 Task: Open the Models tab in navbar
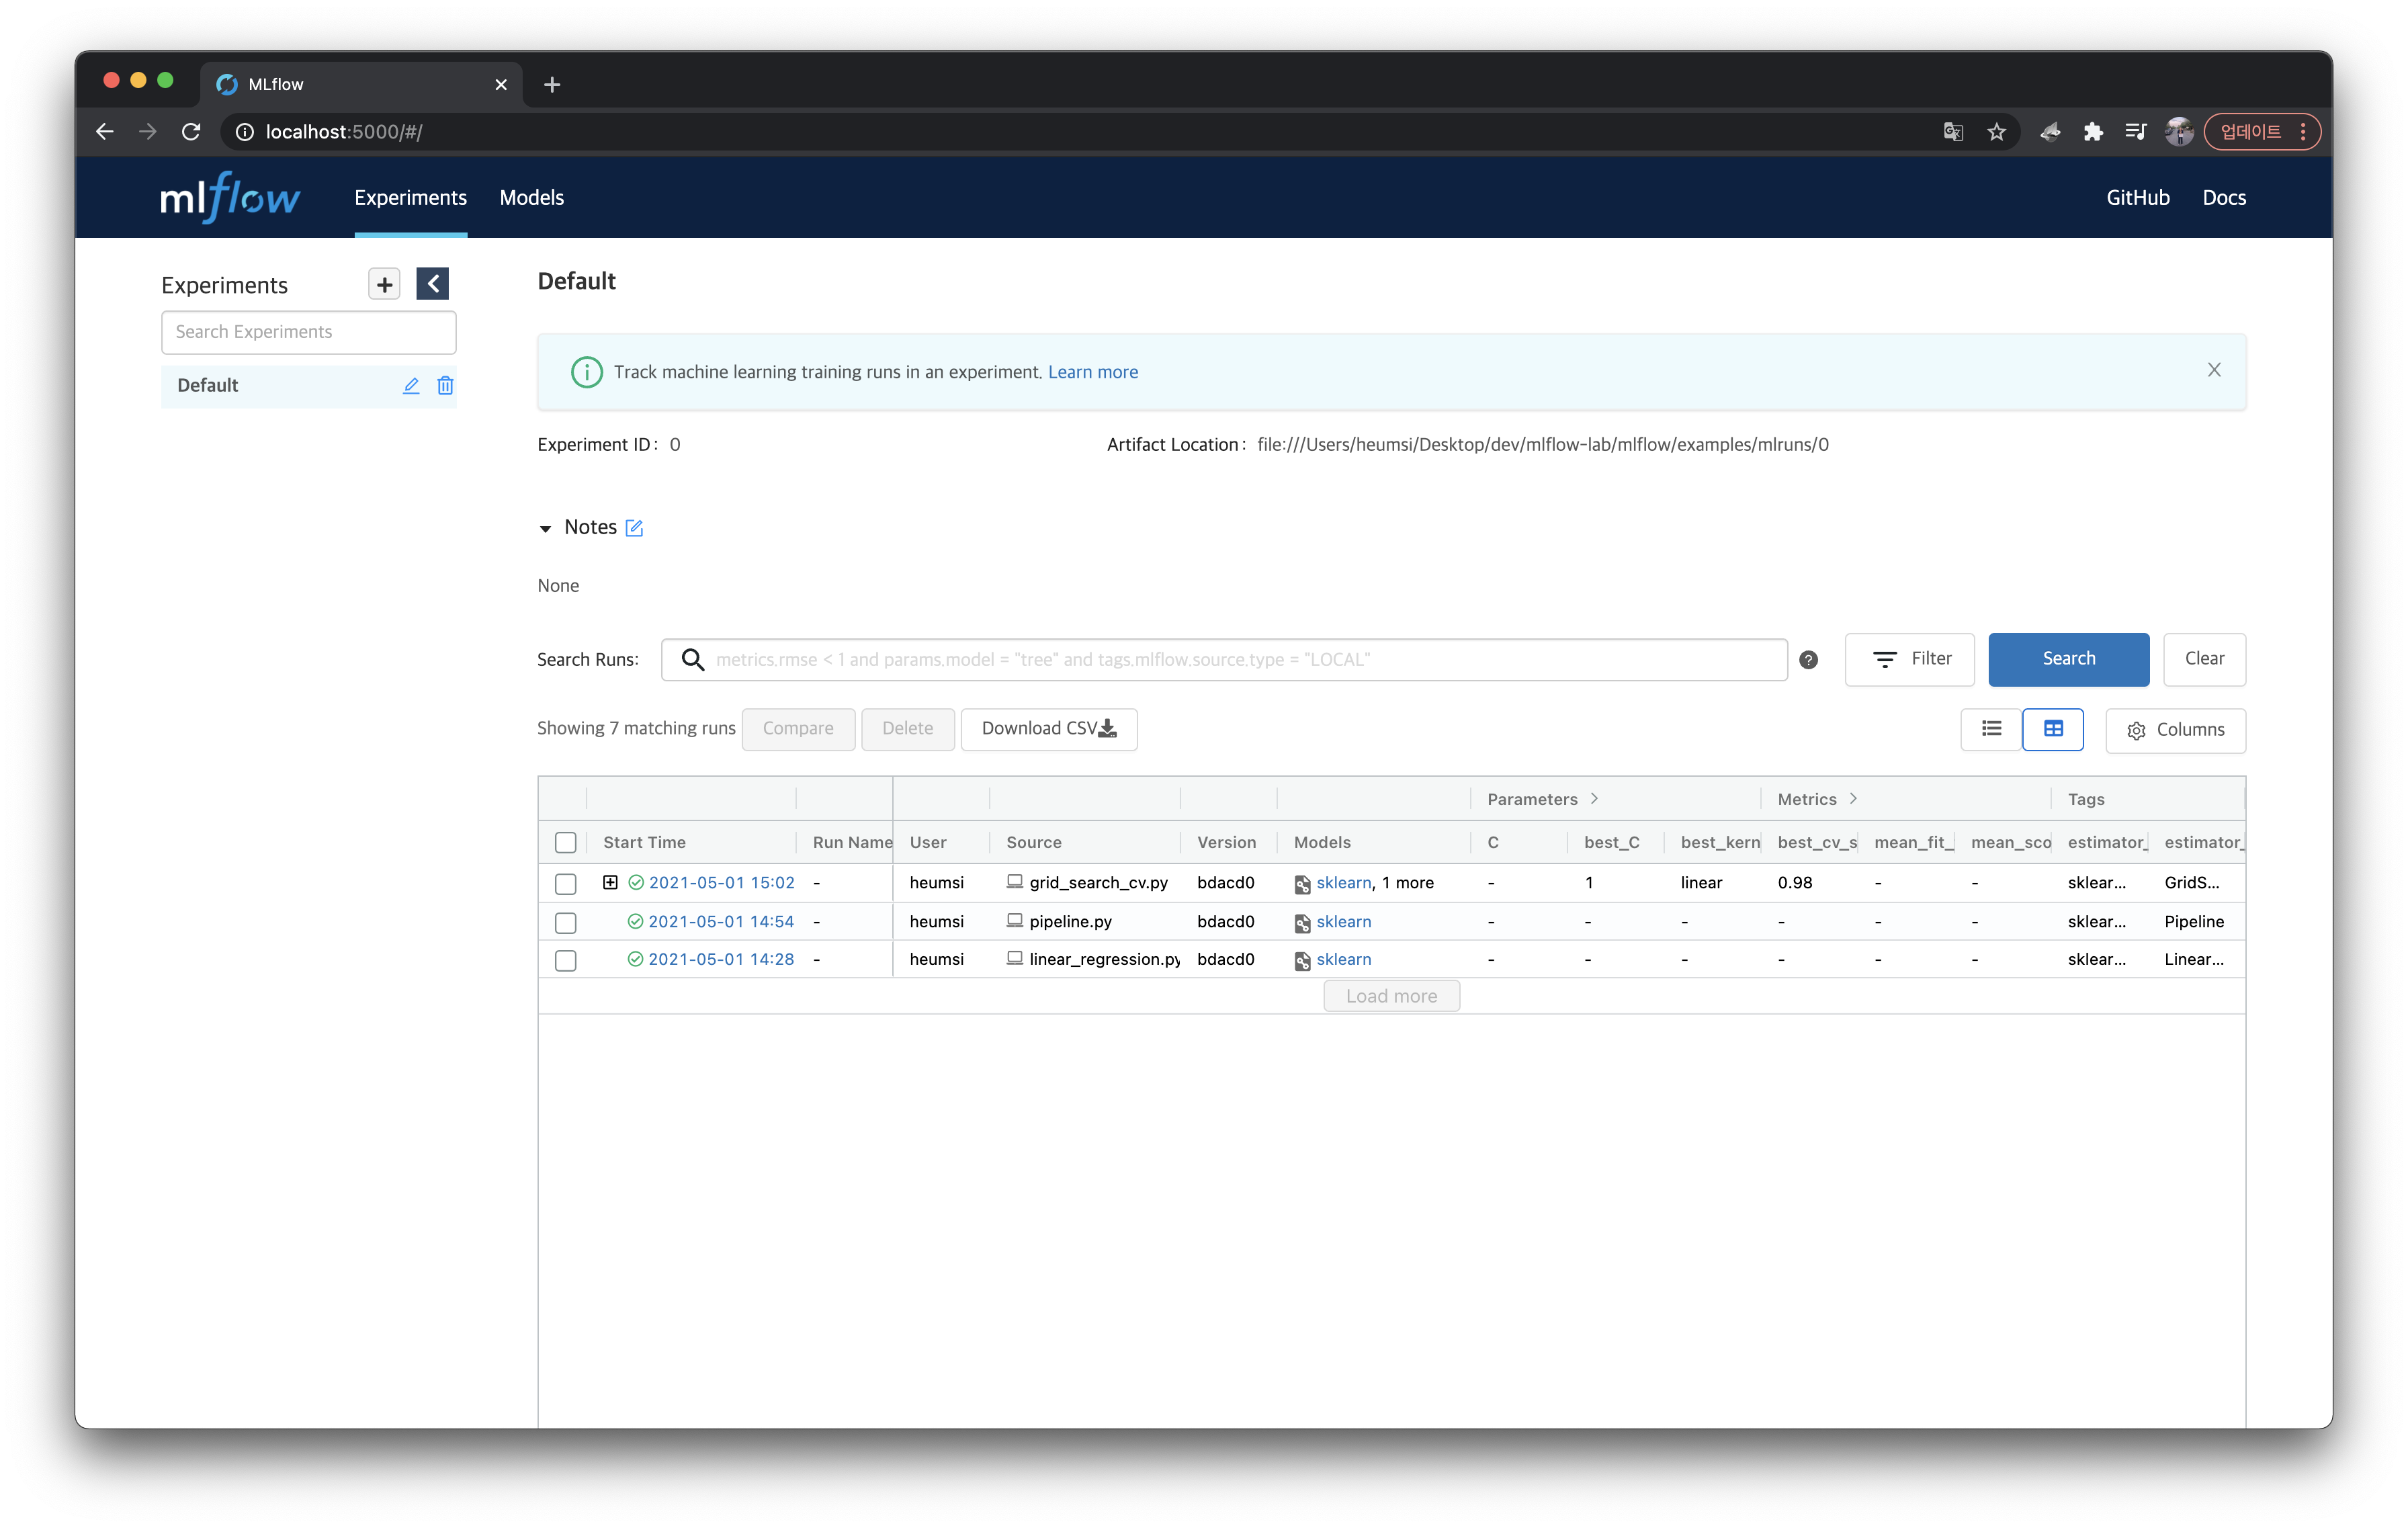tap(531, 198)
